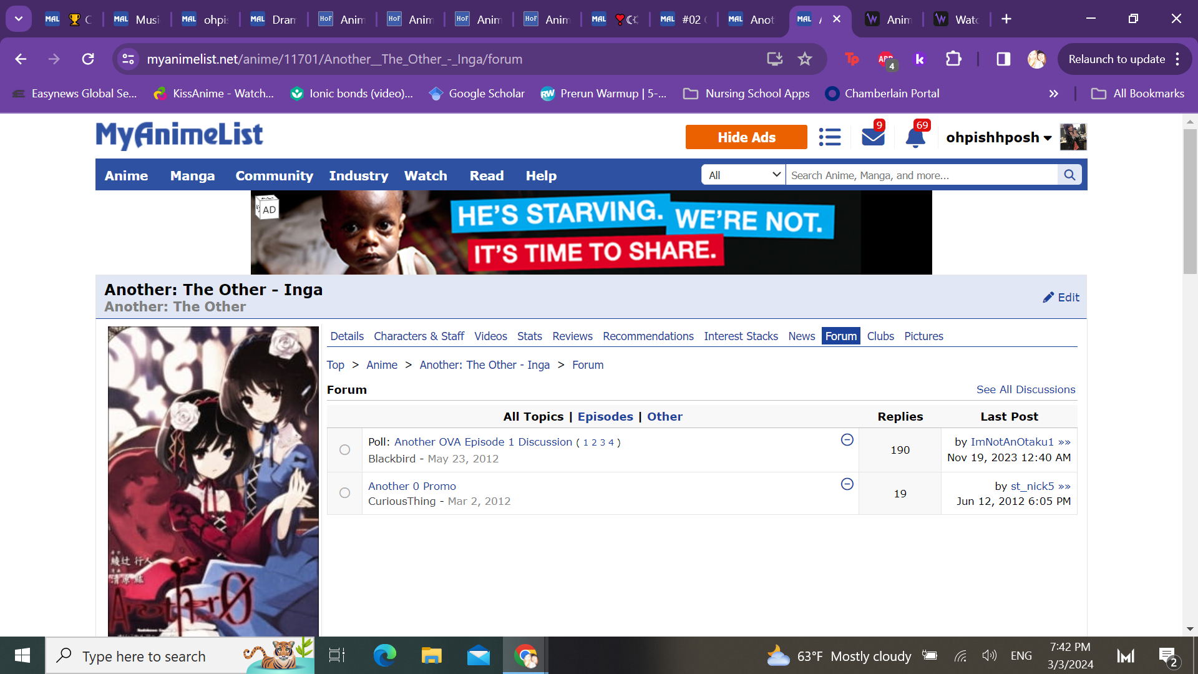Open See All Discussions link
The image size is (1198, 674).
[x=1025, y=389]
